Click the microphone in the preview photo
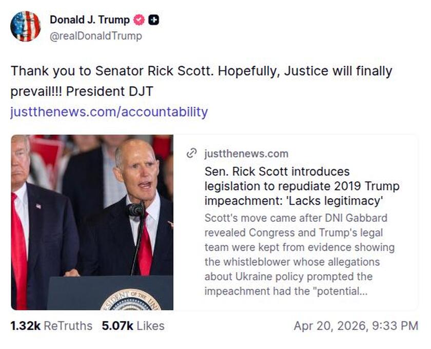Viewport: 431px width, 349px height. point(135,209)
